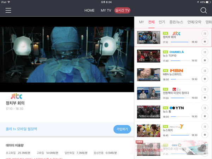Screen dimensions: 212x159
Task: Tap the JTBC logo in the channel list
Action: point(176,33)
